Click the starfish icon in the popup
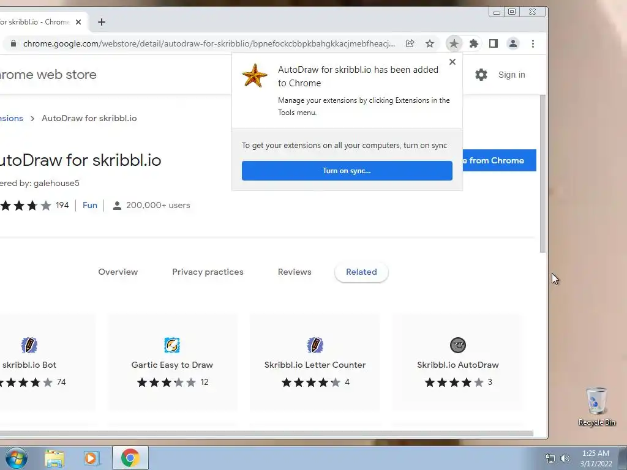 pos(255,75)
